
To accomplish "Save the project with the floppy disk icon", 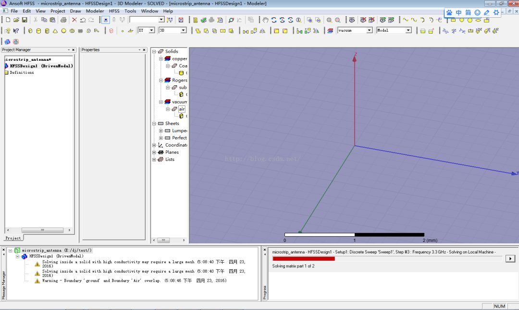I will [25, 20].
